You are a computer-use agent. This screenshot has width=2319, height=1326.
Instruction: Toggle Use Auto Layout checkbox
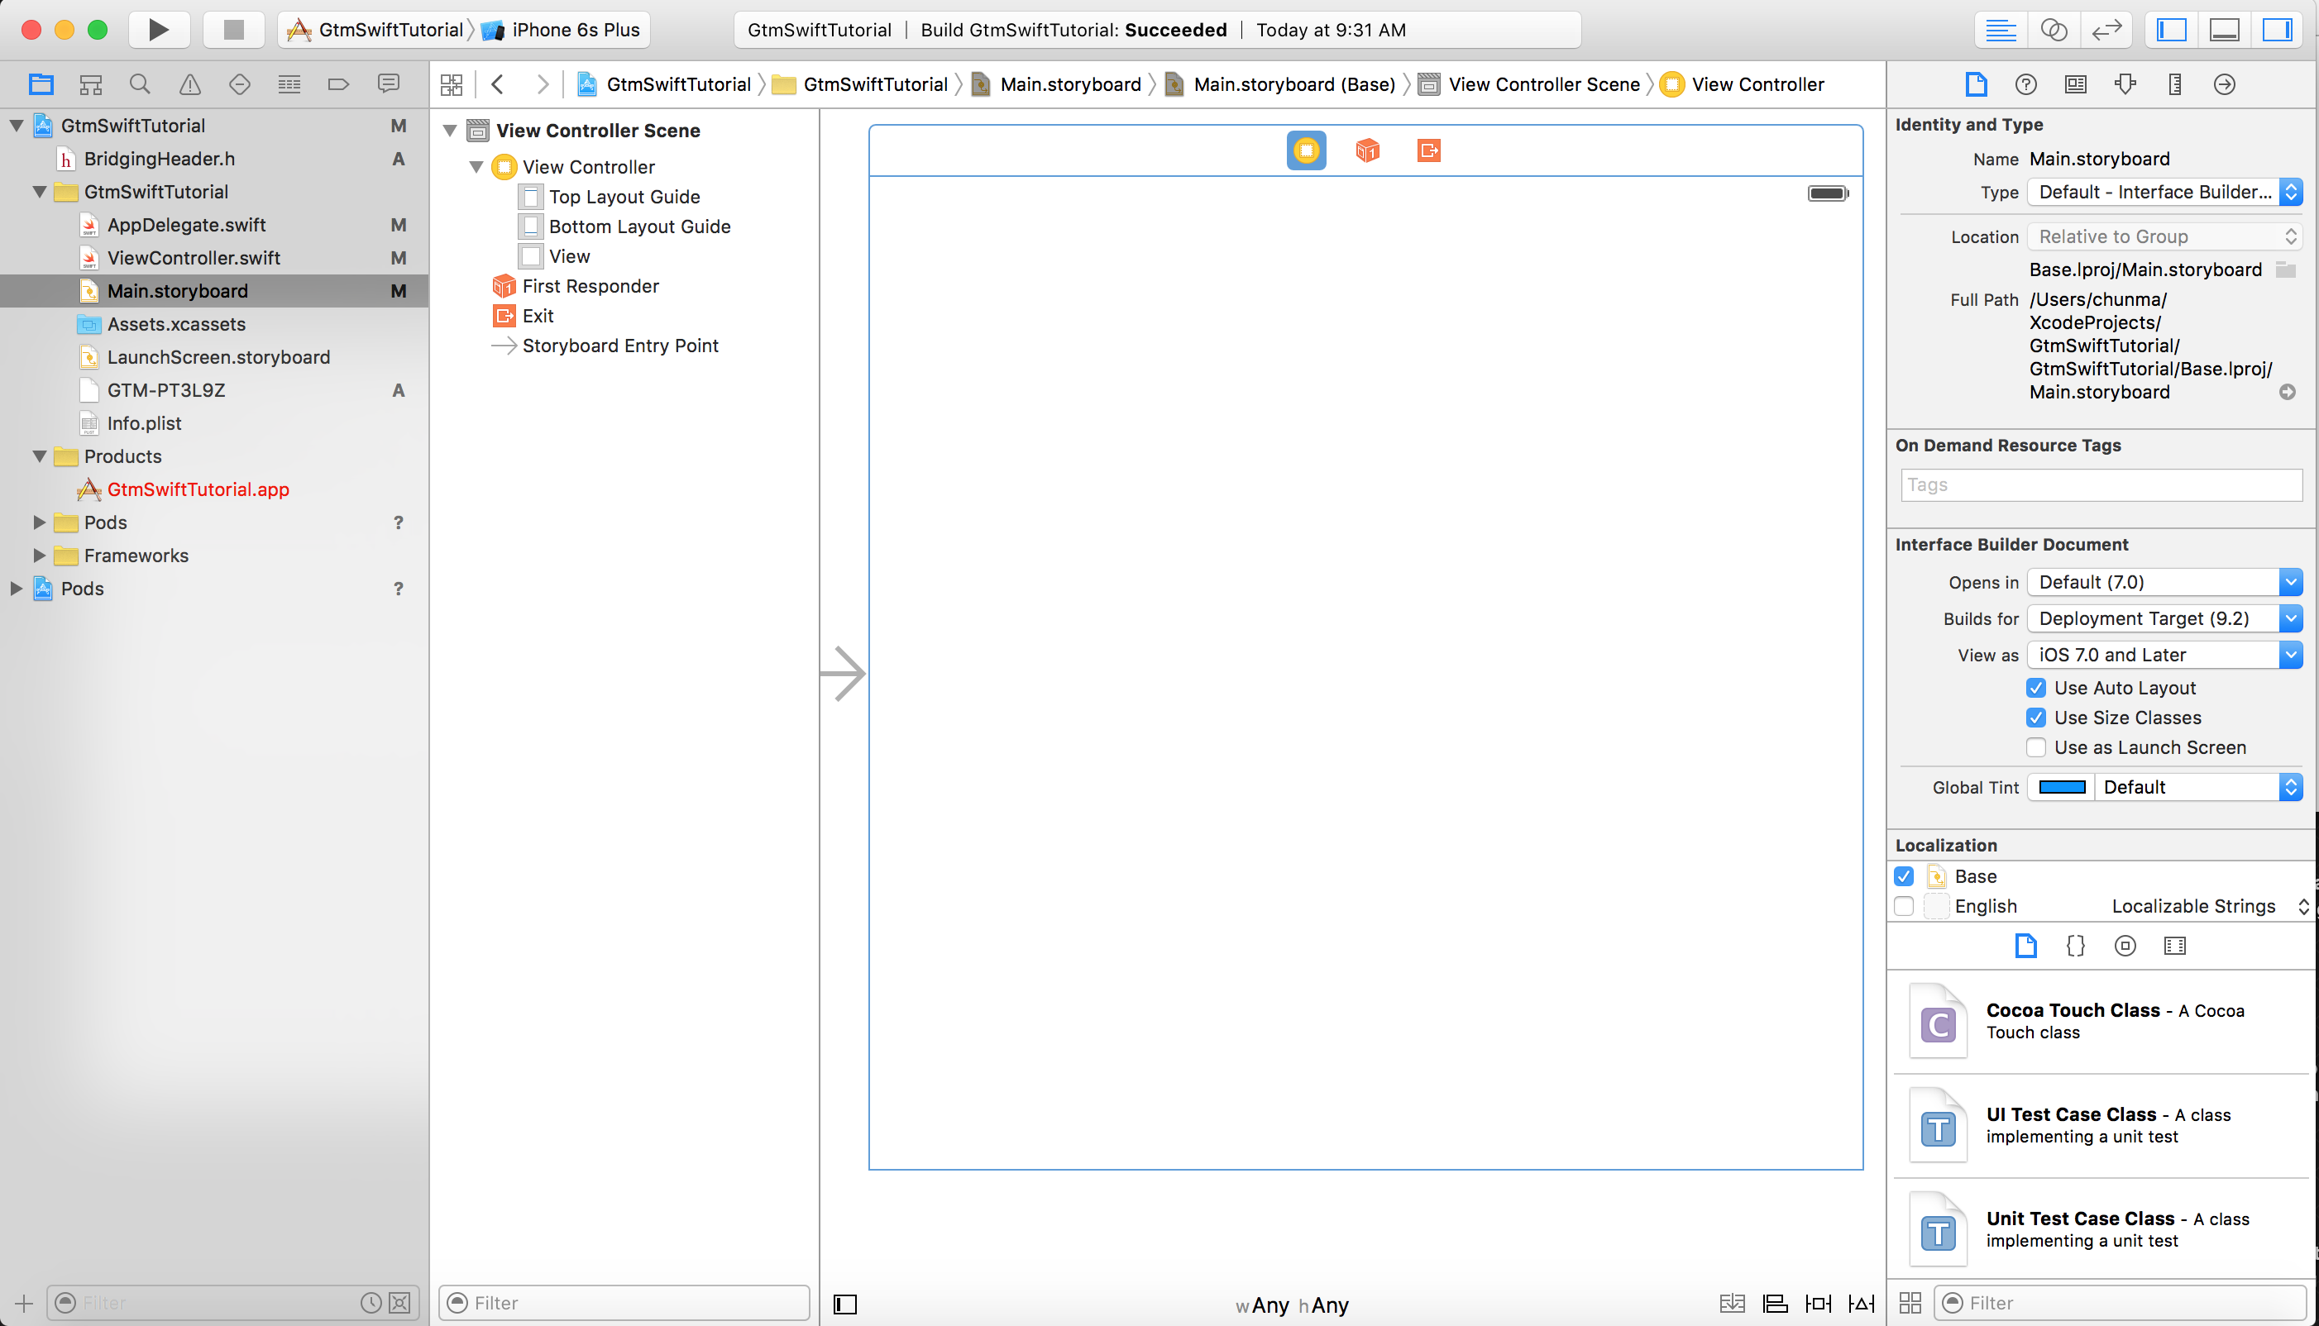click(2037, 688)
